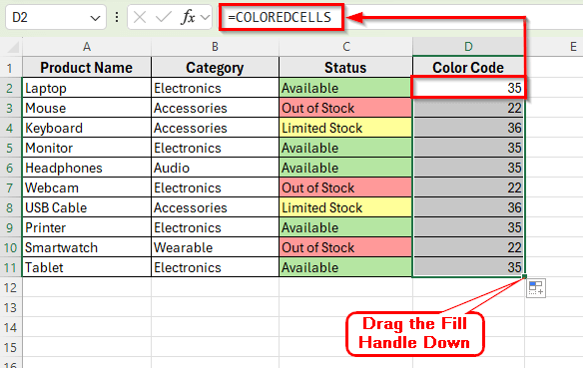Select color code 22 in Mouse row

coord(468,108)
